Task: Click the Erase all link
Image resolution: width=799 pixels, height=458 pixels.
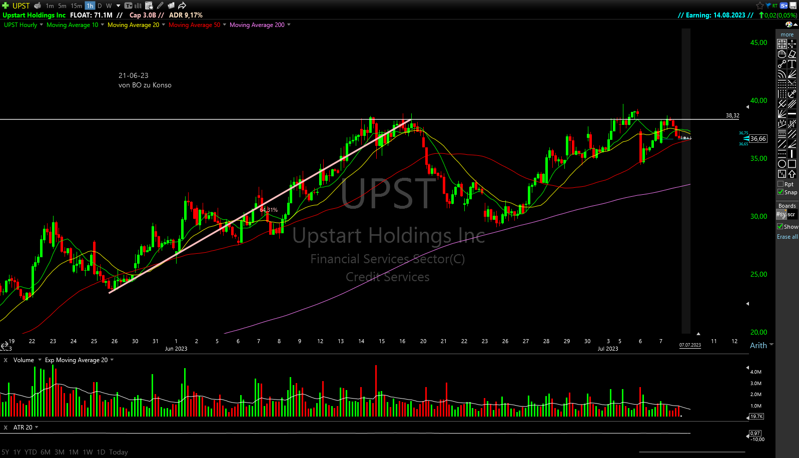Action: (787, 237)
